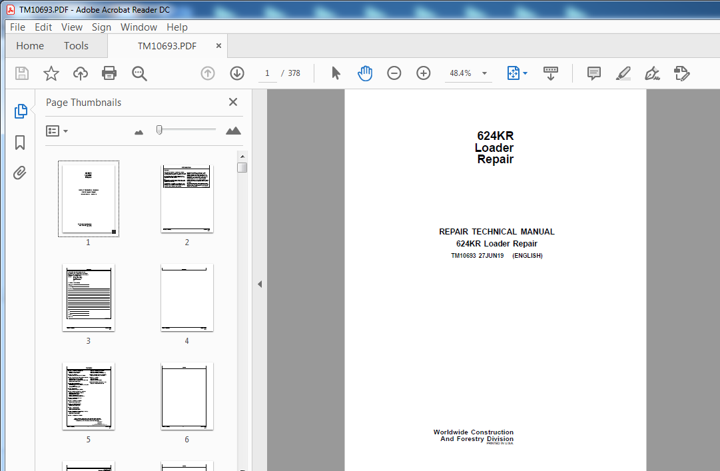Add a comment with speech bubble icon
720x471 pixels.
click(593, 73)
